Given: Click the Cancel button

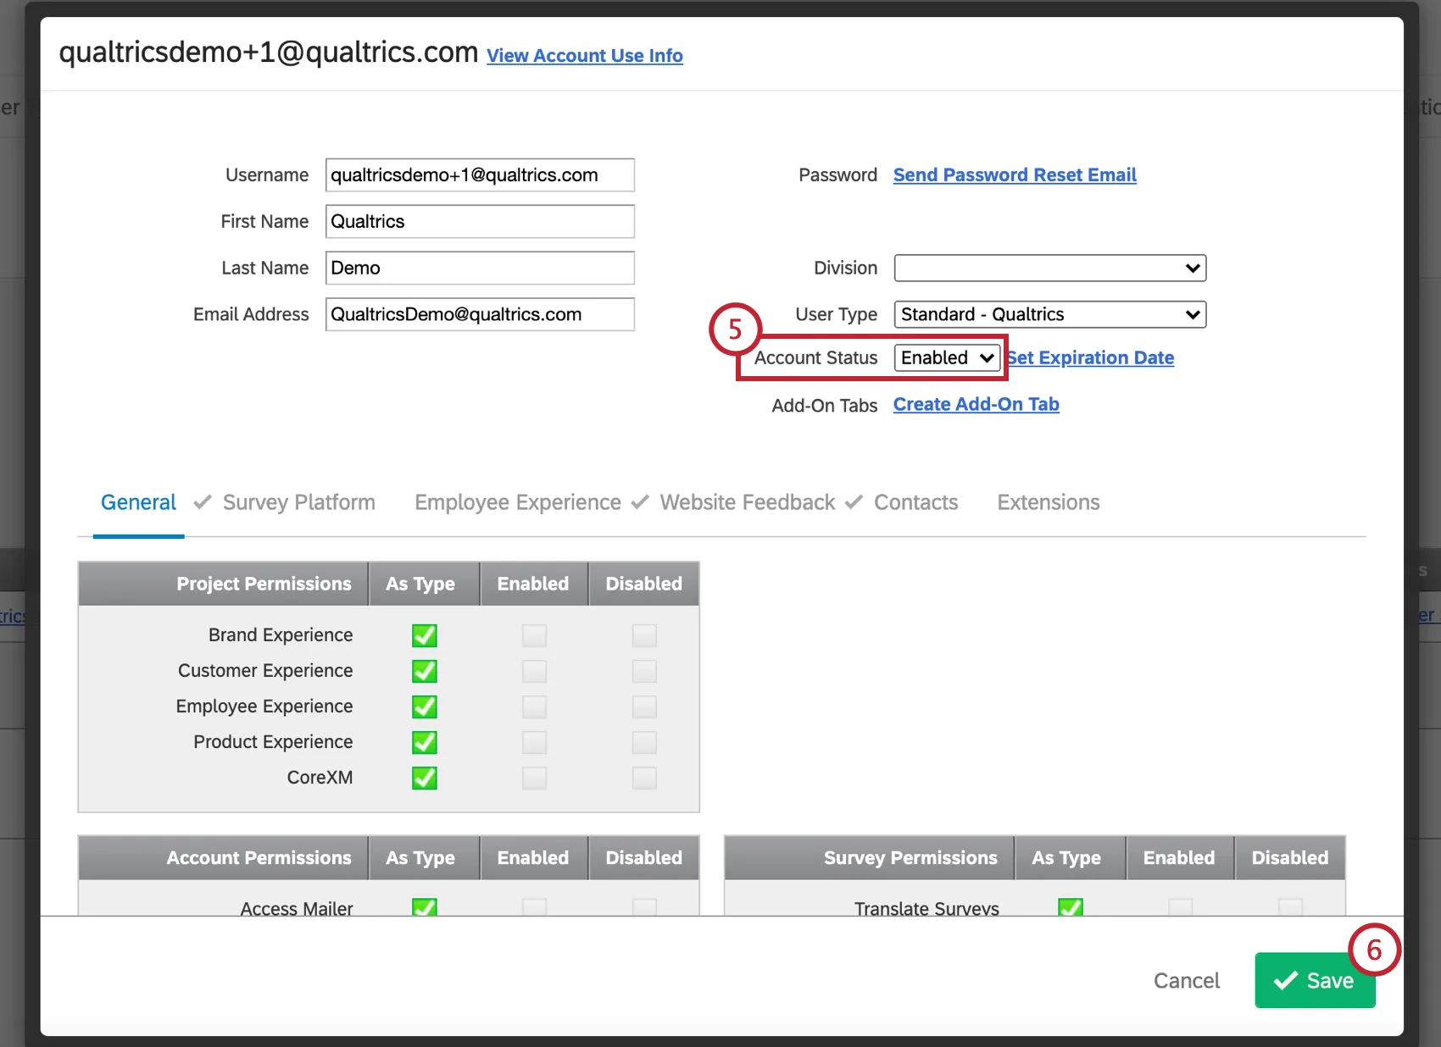Looking at the screenshot, I should 1187,981.
